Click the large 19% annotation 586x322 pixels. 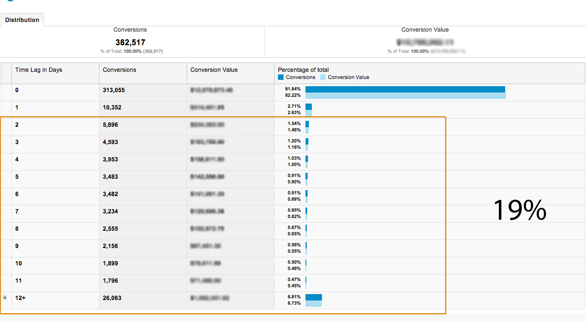[x=520, y=210]
